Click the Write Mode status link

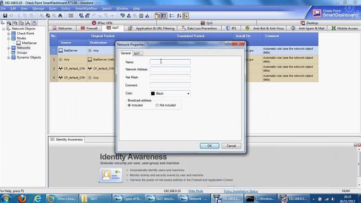[196, 191]
